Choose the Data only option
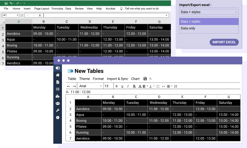 point(209,29)
